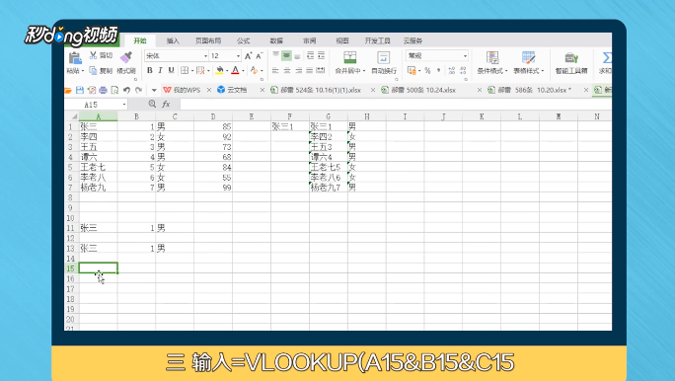The height and width of the screenshot is (381, 675).
Task: Toggle top vertical alignment
Action: click(x=276, y=55)
